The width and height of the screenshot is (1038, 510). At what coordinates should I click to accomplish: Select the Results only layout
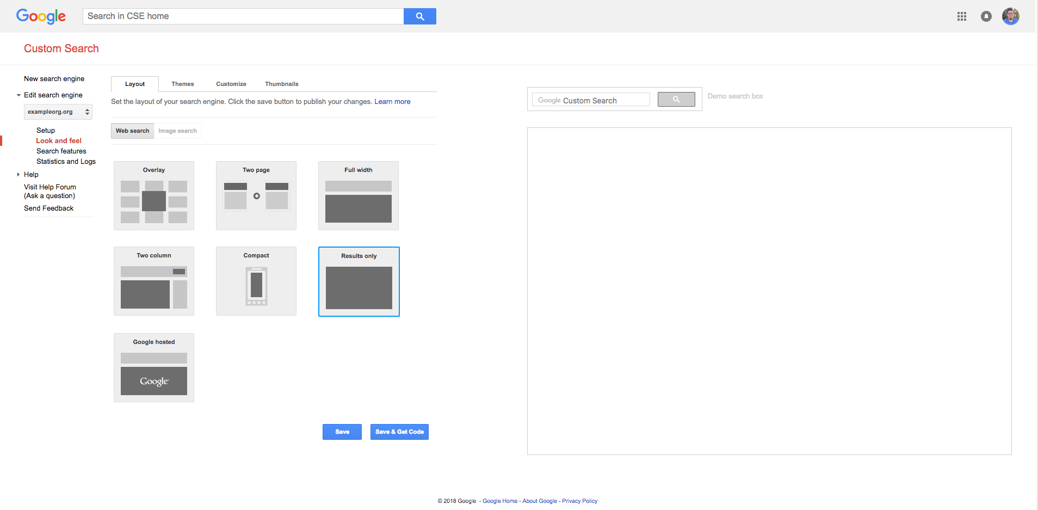click(x=359, y=281)
